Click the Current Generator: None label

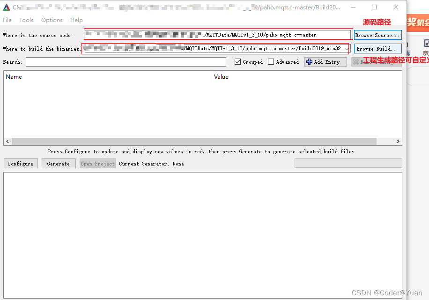151,164
